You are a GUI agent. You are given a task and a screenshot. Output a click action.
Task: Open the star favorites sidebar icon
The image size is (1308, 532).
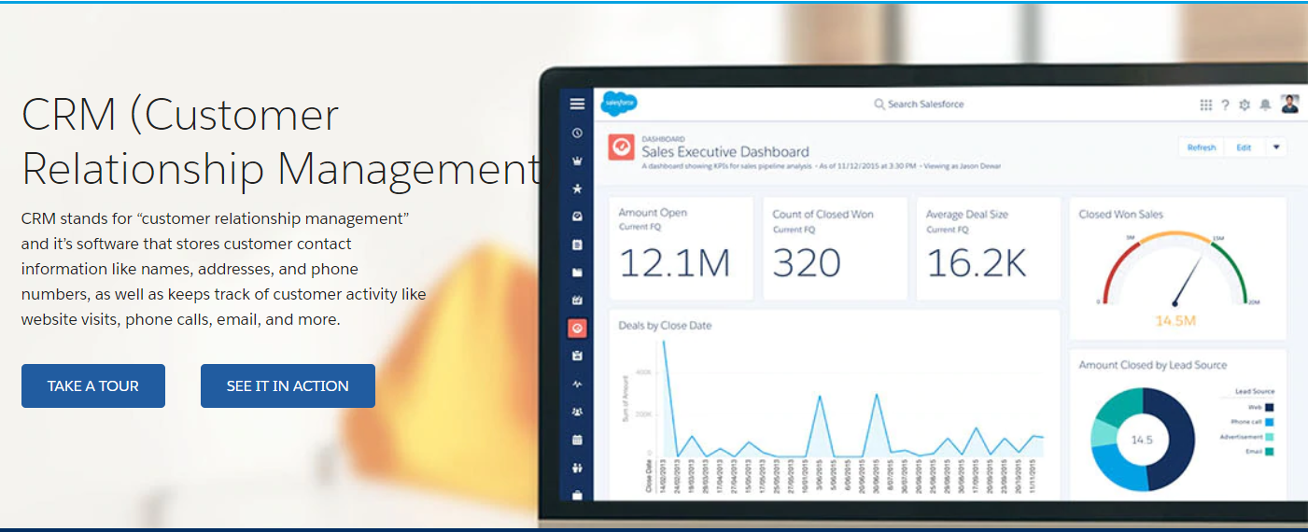[x=577, y=189]
